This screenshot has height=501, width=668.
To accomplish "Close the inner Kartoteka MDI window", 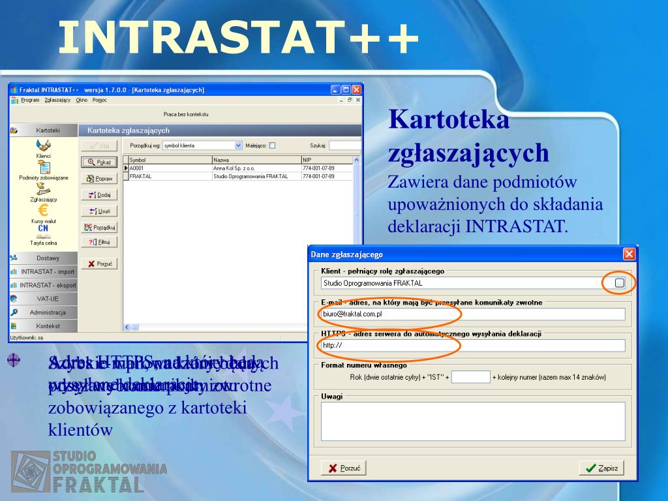I will click(x=358, y=100).
